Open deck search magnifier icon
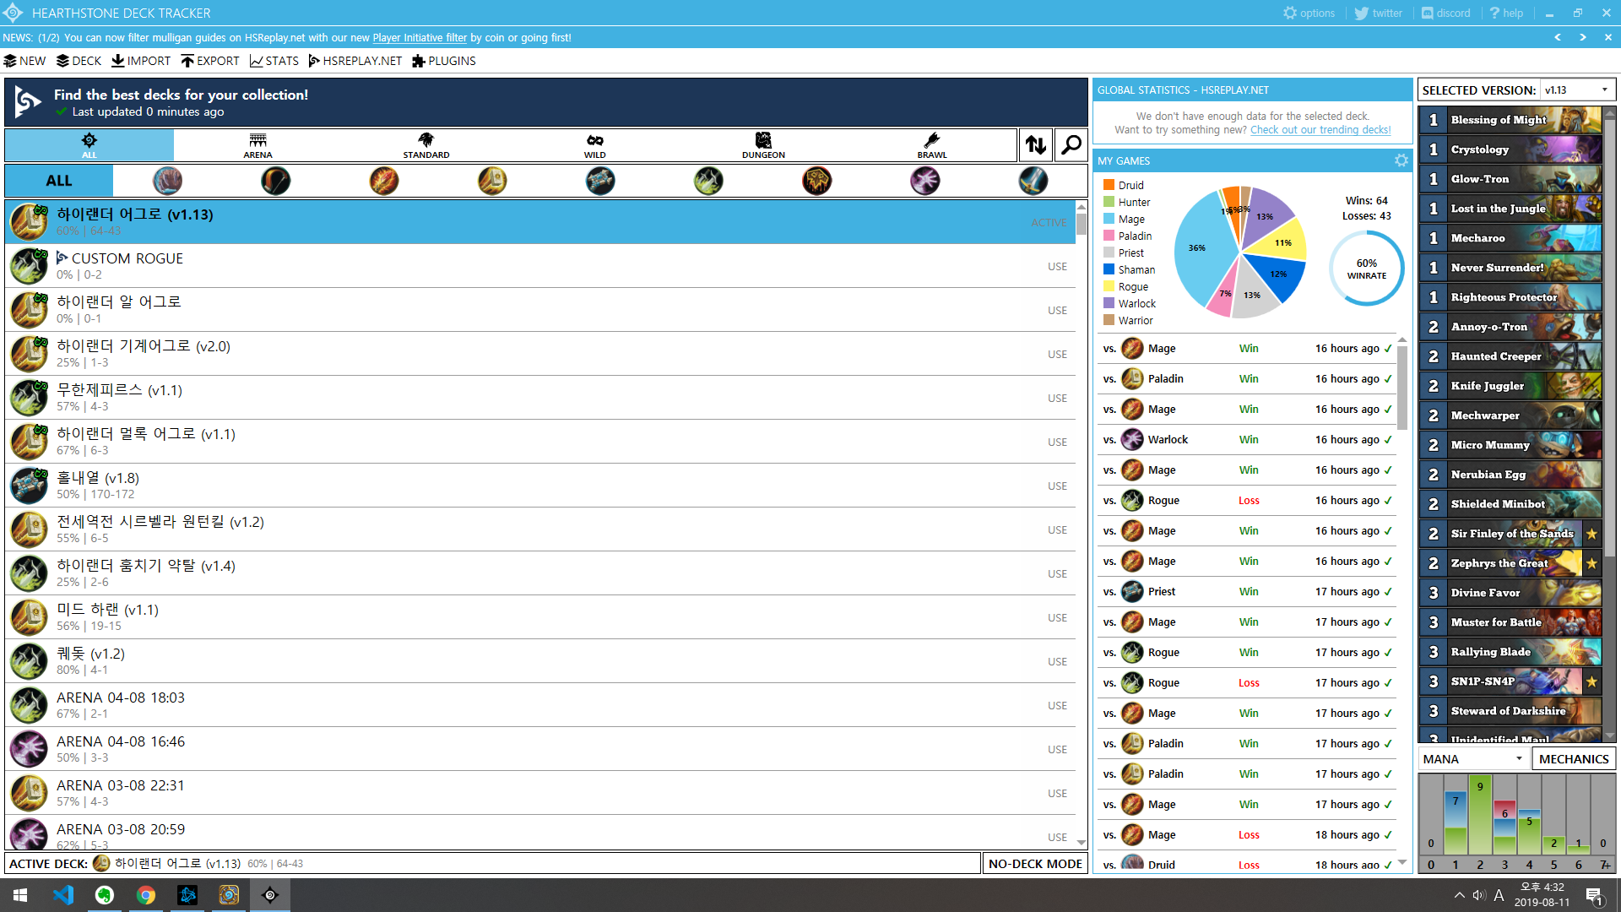This screenshot has height=912, width=1621. (1071, 145)
